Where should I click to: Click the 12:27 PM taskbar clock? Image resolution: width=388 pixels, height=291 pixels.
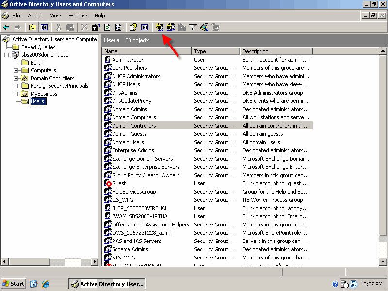(372, 284)
